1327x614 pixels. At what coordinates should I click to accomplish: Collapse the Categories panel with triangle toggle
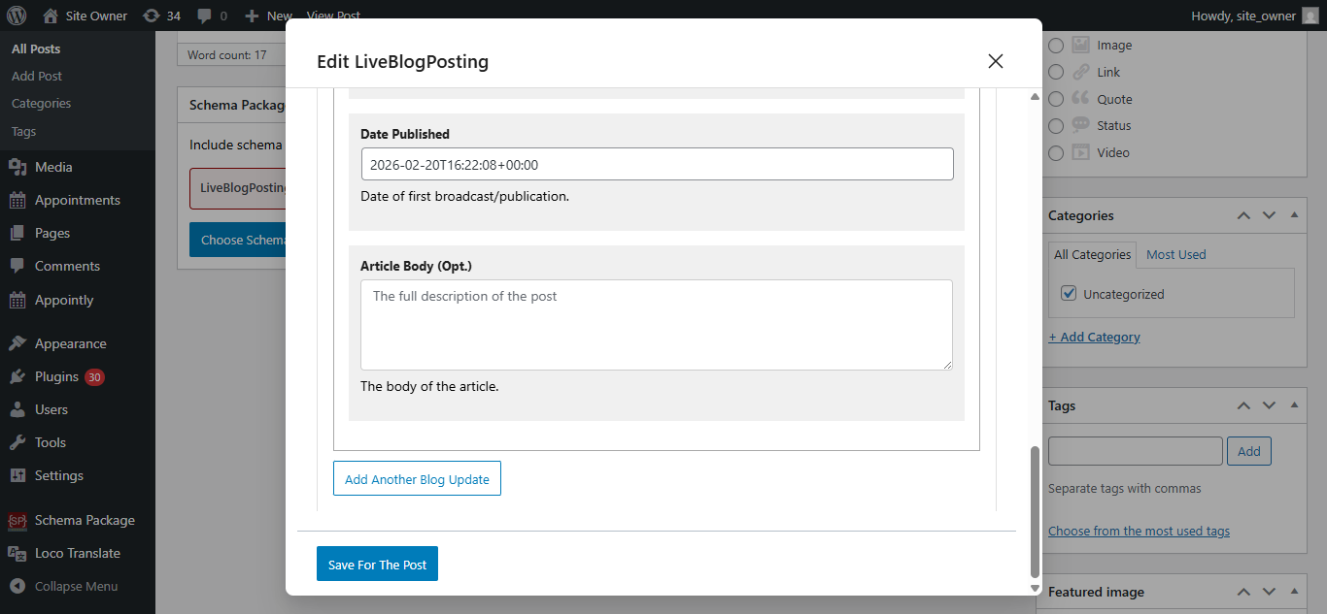pos(1294,215)
